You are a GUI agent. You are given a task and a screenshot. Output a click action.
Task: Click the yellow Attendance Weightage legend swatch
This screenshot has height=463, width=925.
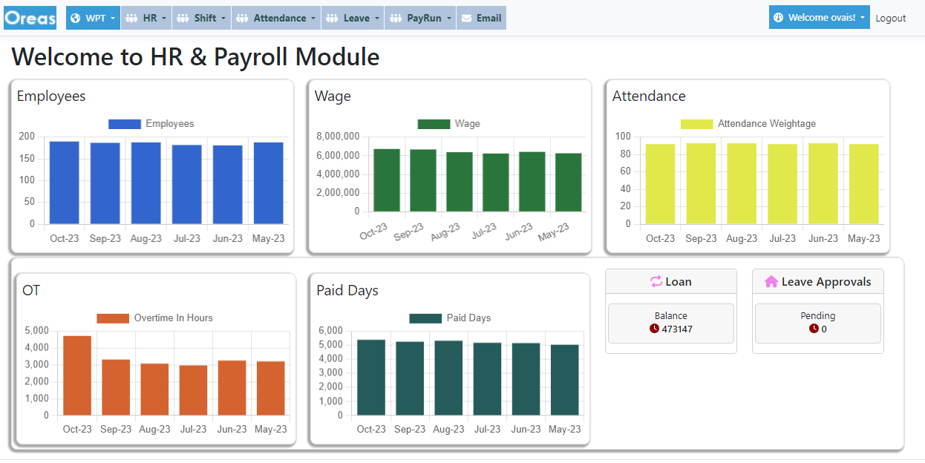[x=697, y=124]
